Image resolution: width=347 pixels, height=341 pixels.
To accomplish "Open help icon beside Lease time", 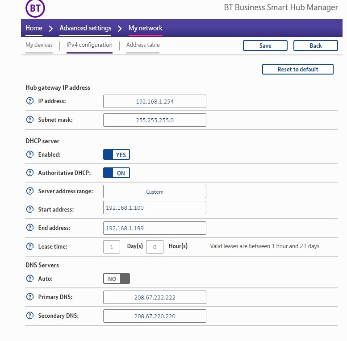I will pyautogui.click(x=30, y=246).
